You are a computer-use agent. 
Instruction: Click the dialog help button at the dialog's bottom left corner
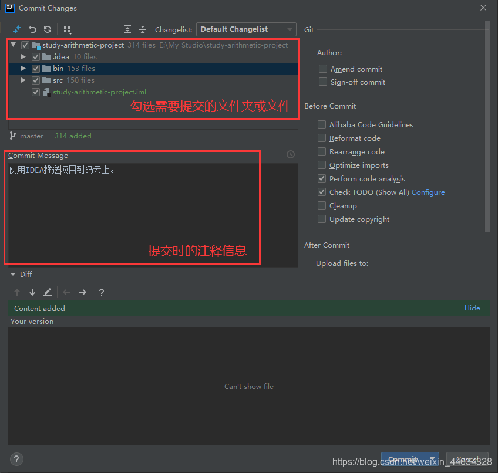coord(16,459)
